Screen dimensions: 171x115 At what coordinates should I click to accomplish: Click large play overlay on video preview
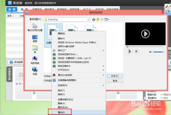pos(145,34)
